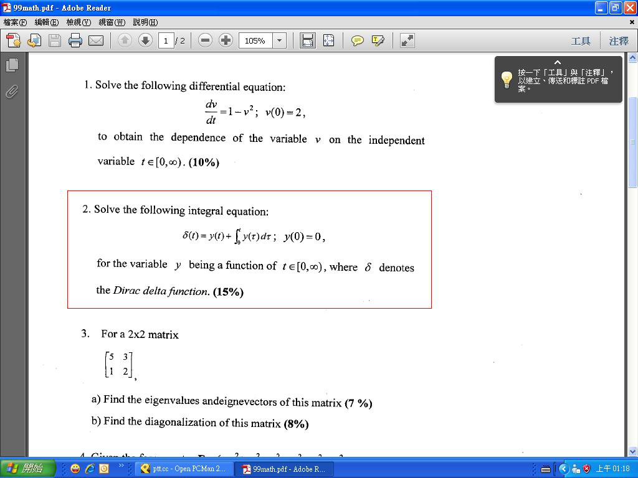Open the 編輯(E) menu
Image resolution: width=638 pixels, height=478 pixels.
(x=47, y=22)
